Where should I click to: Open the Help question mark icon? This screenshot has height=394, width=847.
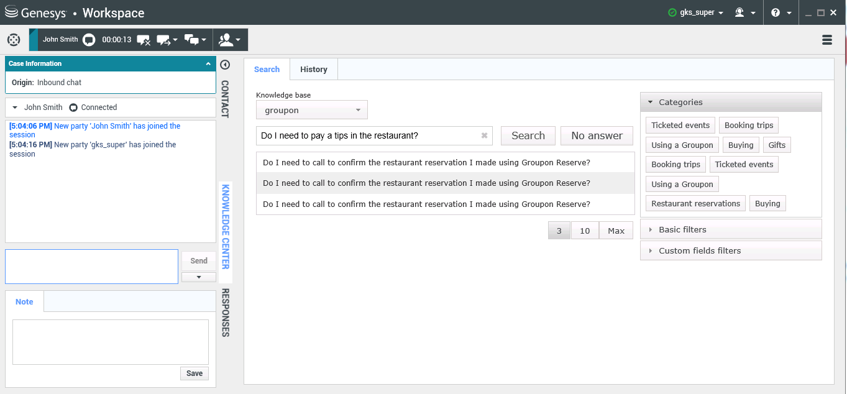pyautogui.click(x=776, y=12)
